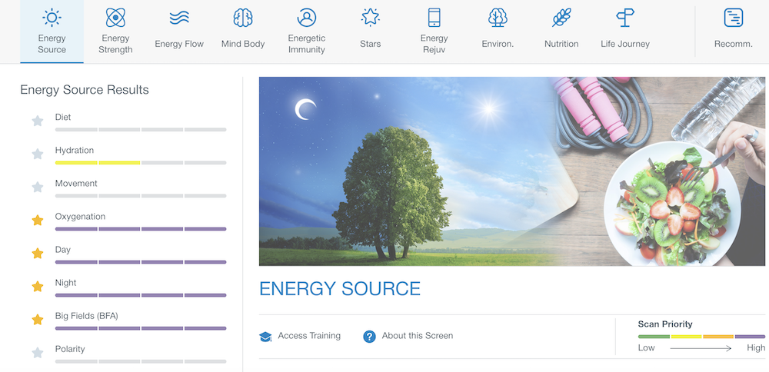Click the Energy Source banner image
This screenshot has width=769, height=372.
click(512, 171)
